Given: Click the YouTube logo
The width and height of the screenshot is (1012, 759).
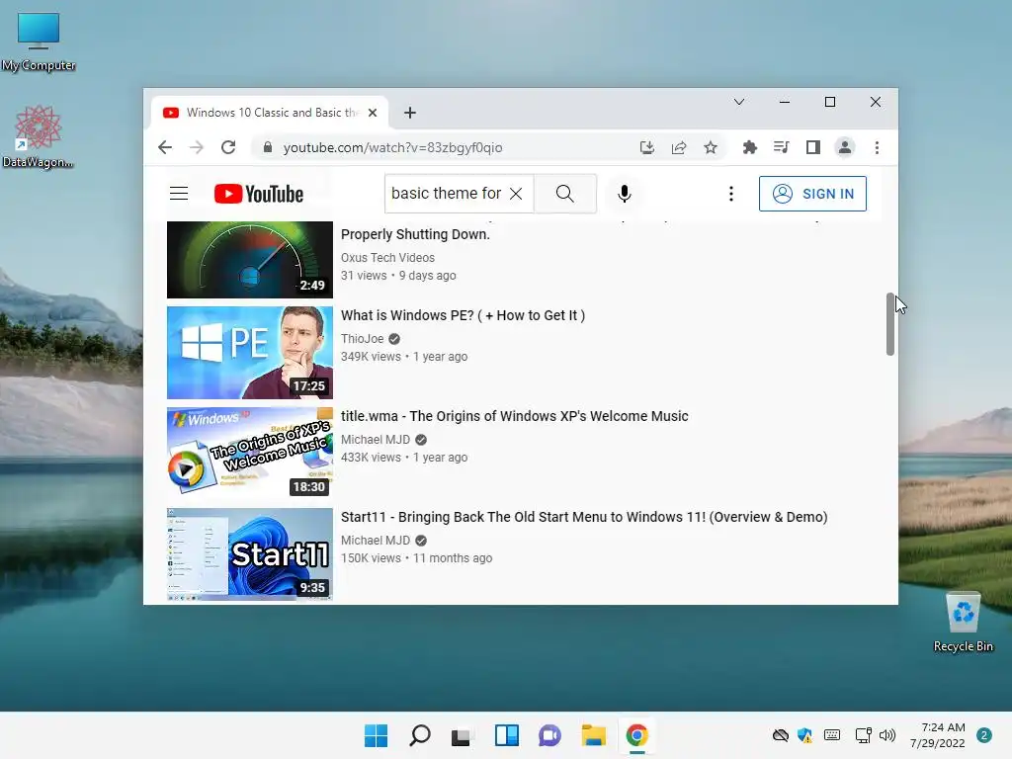Looking at the screenshot, I should click(x=259, y=194).
